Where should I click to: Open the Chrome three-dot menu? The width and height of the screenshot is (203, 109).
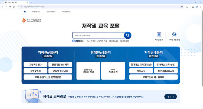point(201,7)
